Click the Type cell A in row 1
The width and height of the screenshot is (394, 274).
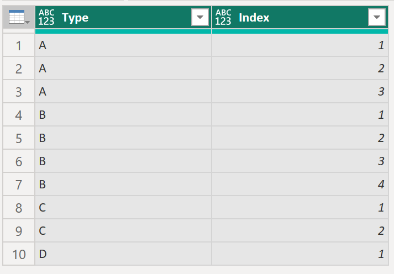pyautogui.click(x=123, y=45)
